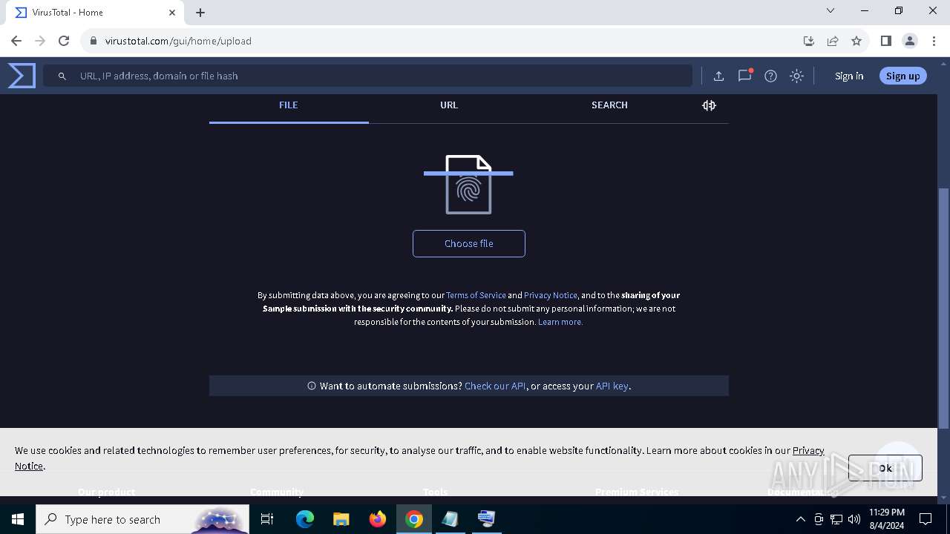
Task: Switch to the URL tab
Action: click(449, 105)
